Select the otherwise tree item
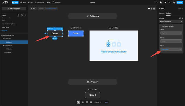This screenshot has height=106, width=185. click(x=9, y=46)
